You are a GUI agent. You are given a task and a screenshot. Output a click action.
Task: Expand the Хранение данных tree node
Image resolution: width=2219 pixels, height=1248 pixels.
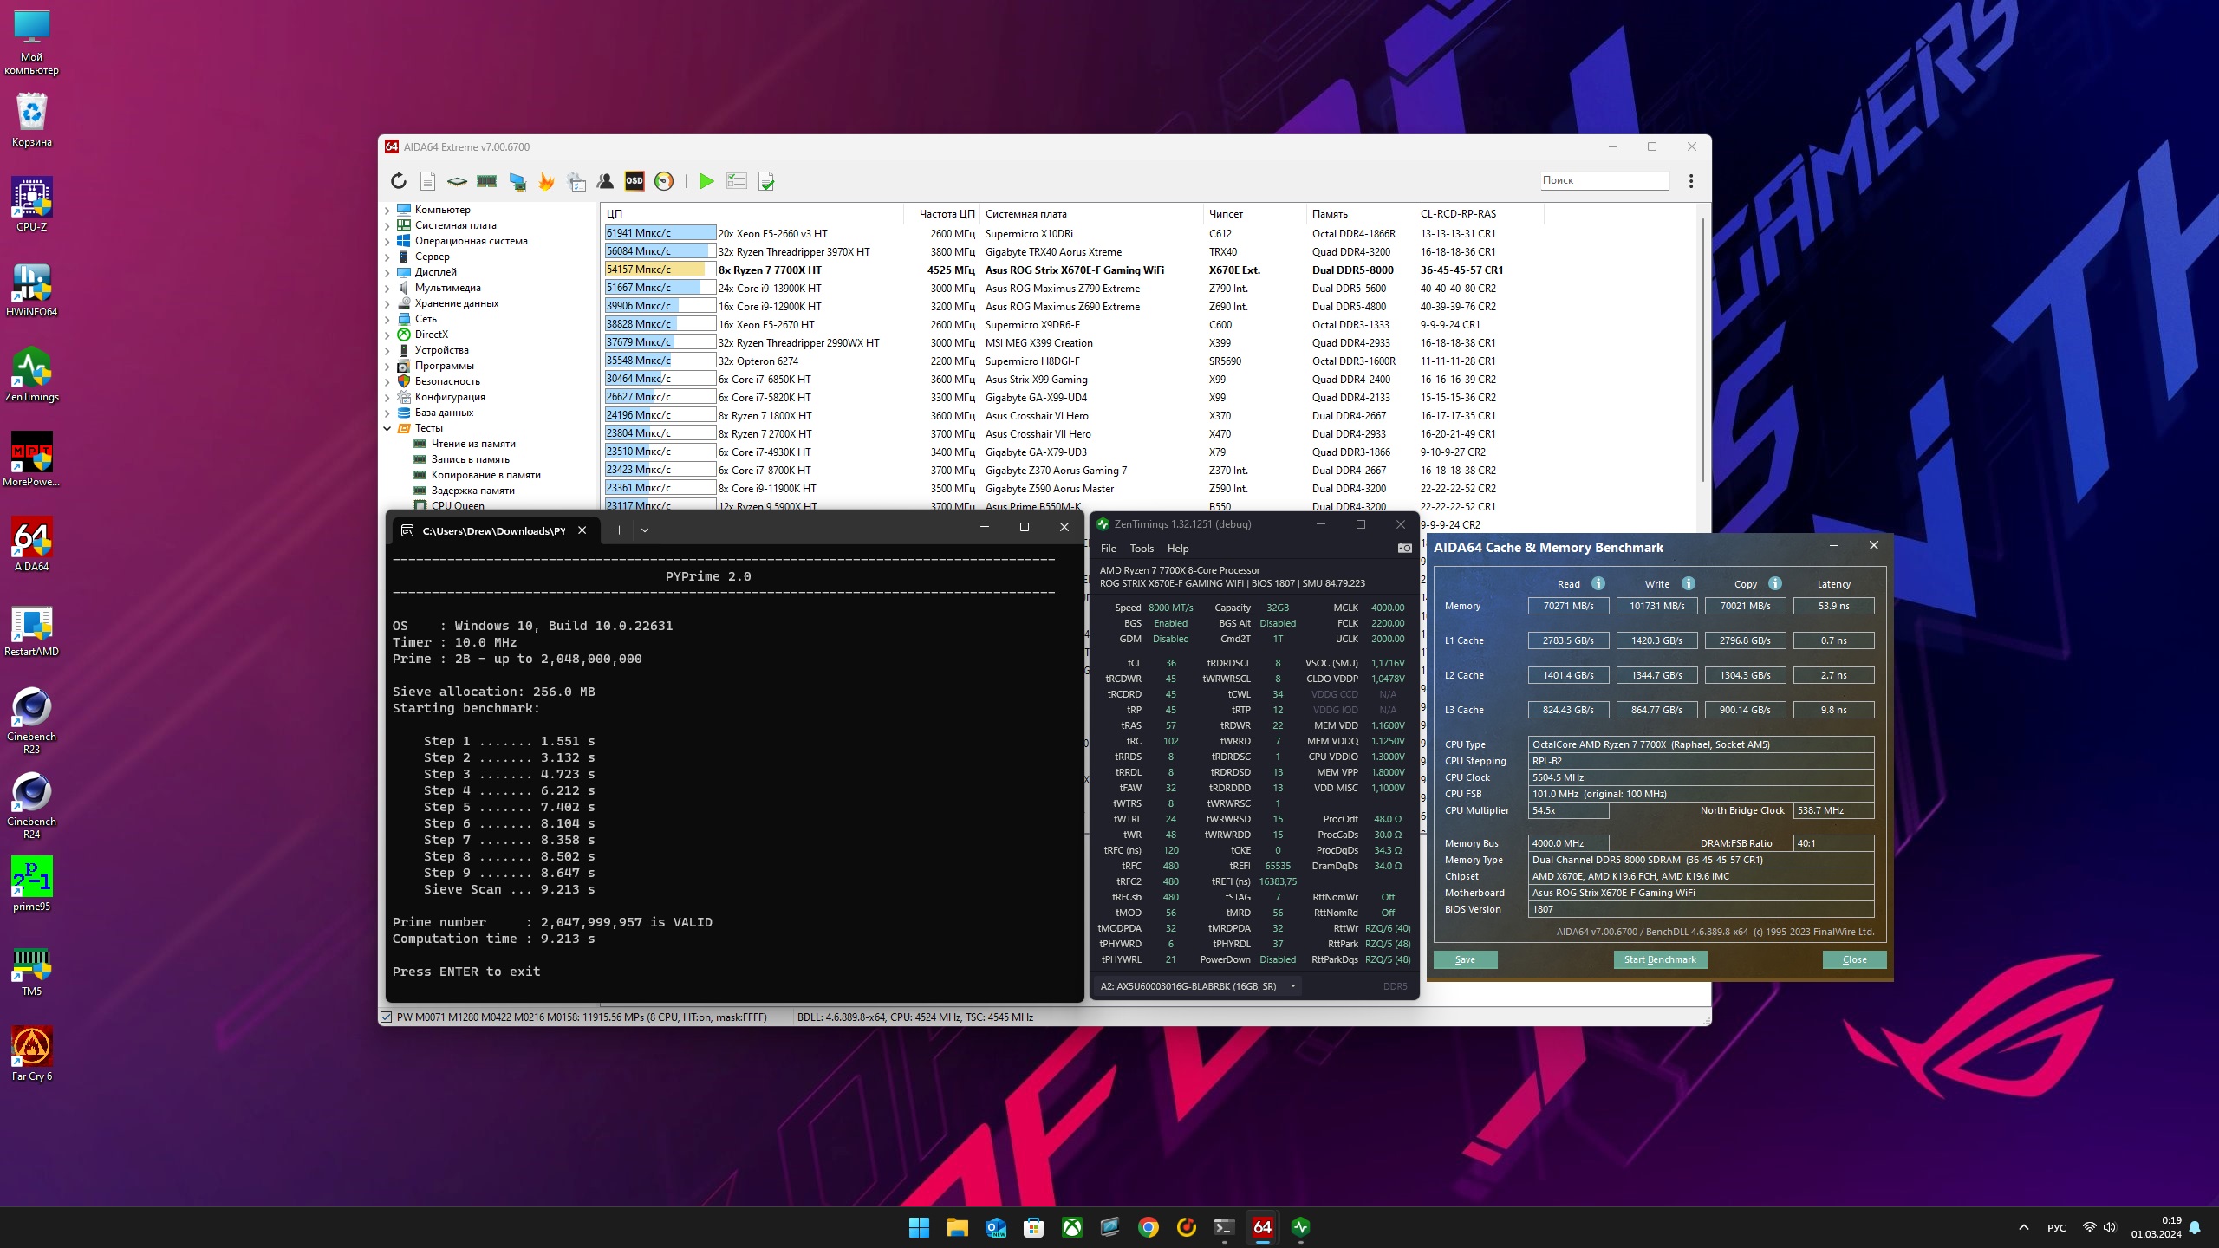pos(387,303)
